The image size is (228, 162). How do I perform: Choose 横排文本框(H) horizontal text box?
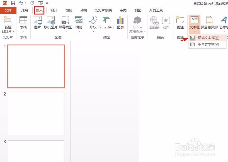(x=207, y=38)
